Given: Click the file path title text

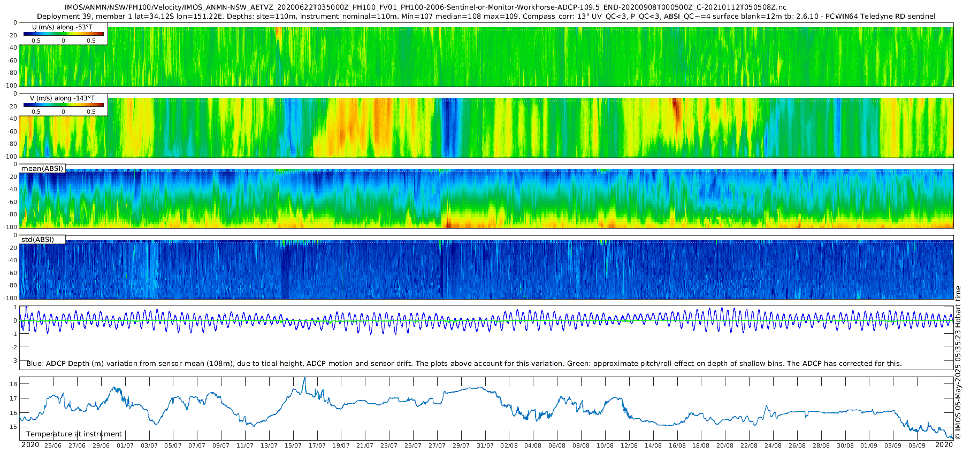Looking at the screenshot, I should pyautogui.click(x=425, y=7).
